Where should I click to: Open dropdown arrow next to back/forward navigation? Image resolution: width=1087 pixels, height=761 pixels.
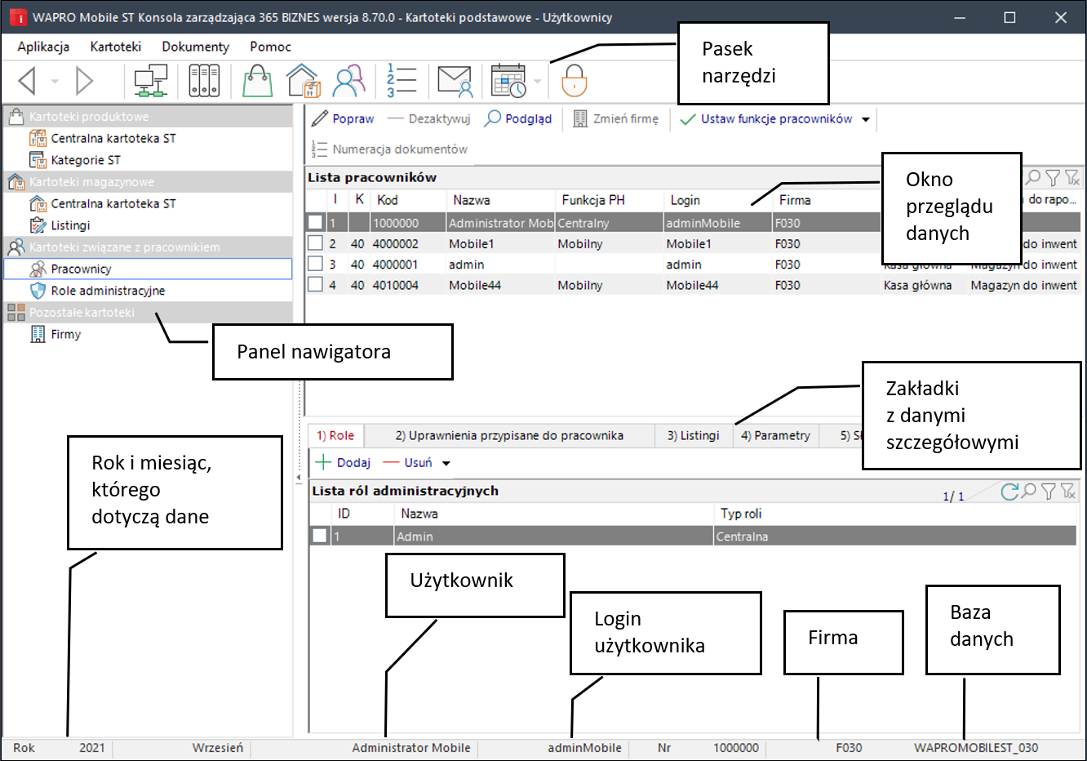click(x=55, y=82)
